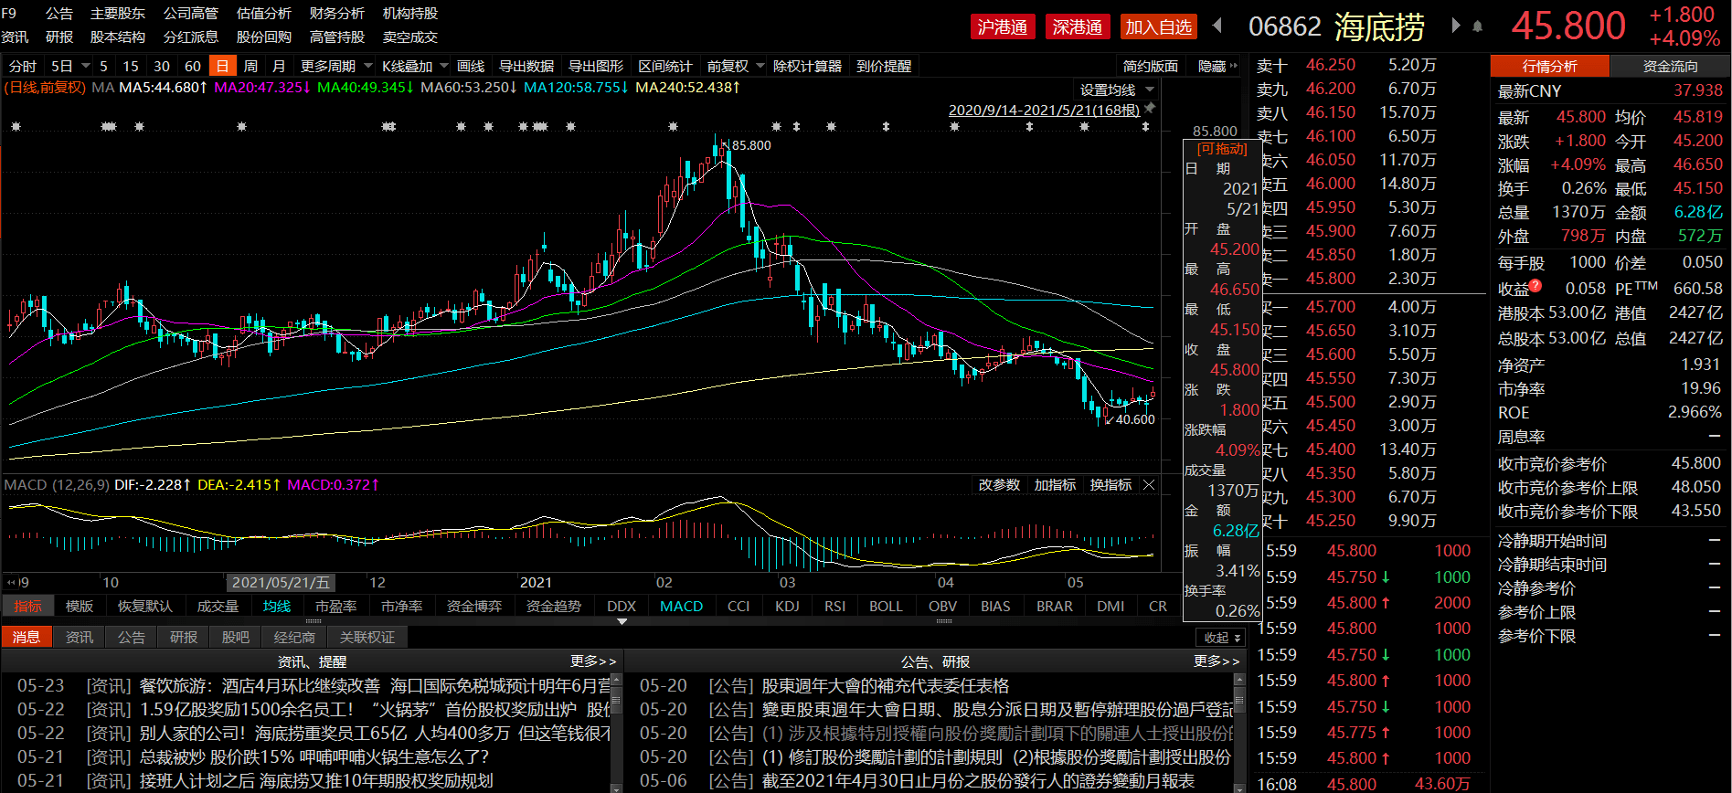Image resolution: width=1732 pixels, height=793 pixels.
Task: Switch to 分时 intraday view
Action: (x=23, y=66)
